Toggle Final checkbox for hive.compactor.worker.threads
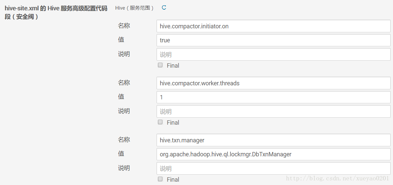 (x=160, y=122)
